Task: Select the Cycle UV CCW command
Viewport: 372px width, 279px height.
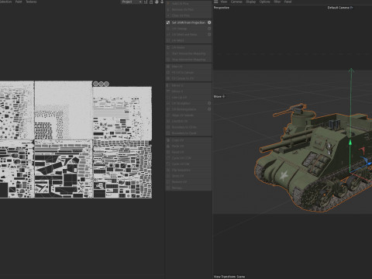Action: pyautogui.click(x=188, y=158)
